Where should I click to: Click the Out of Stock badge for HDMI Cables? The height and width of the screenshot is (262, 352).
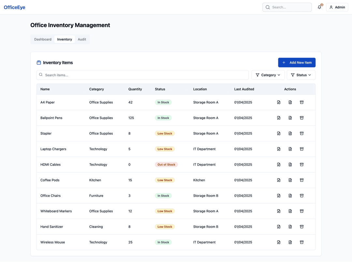click(x=166, y=165)
